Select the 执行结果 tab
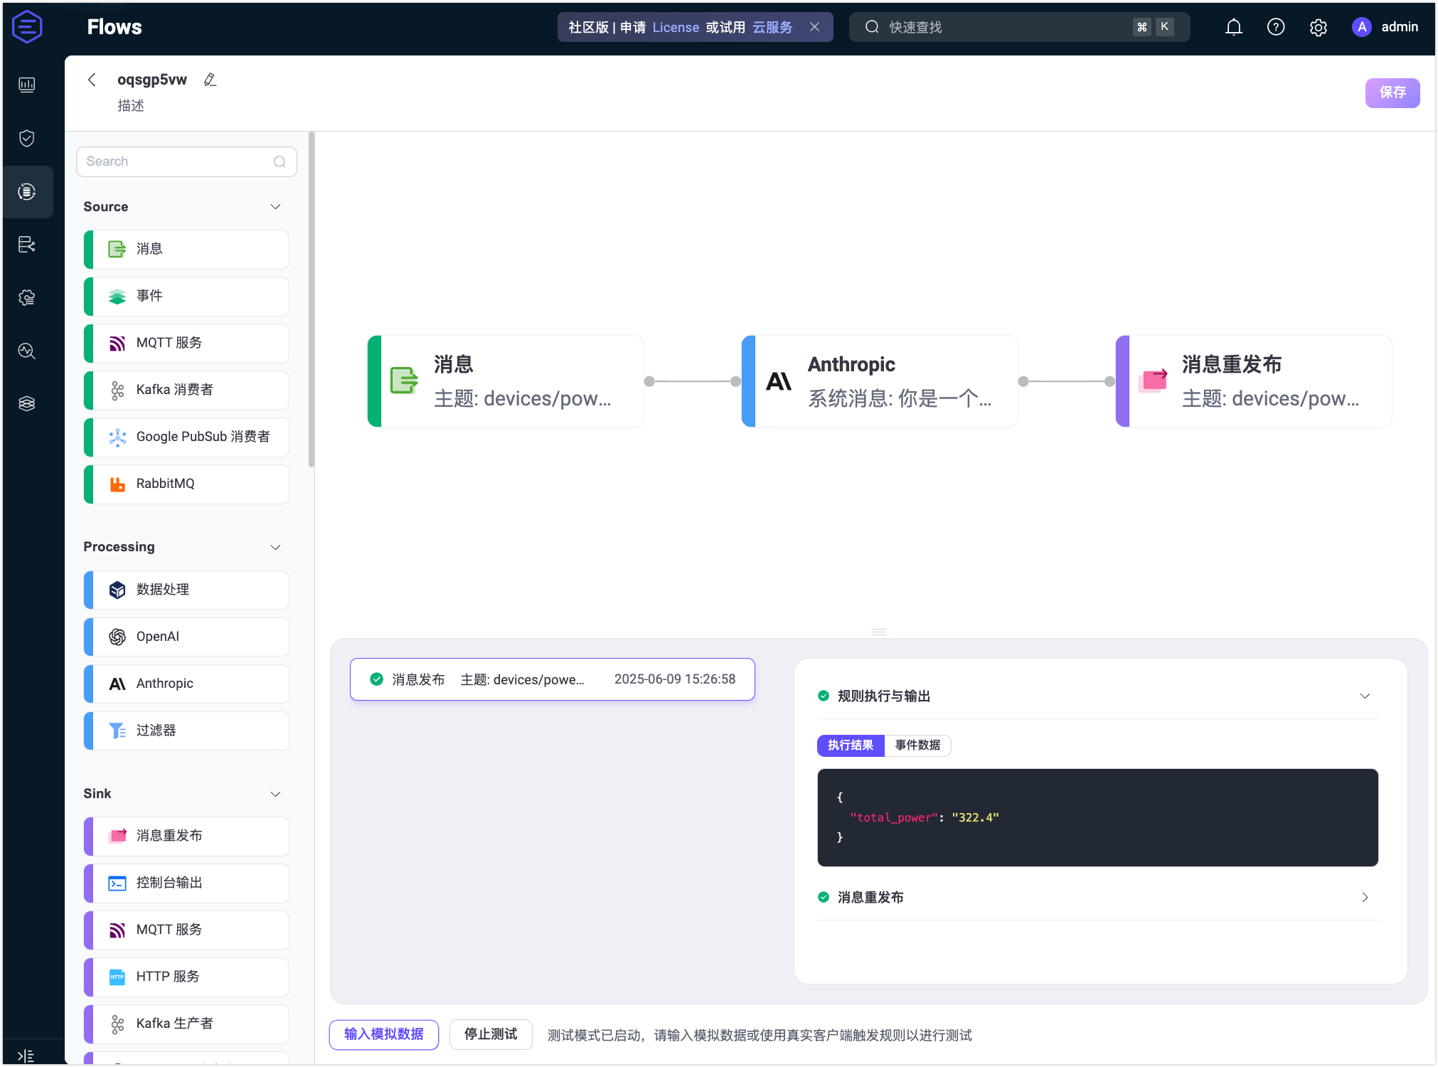This screenshot has width=1438, height=1067. 851,745
